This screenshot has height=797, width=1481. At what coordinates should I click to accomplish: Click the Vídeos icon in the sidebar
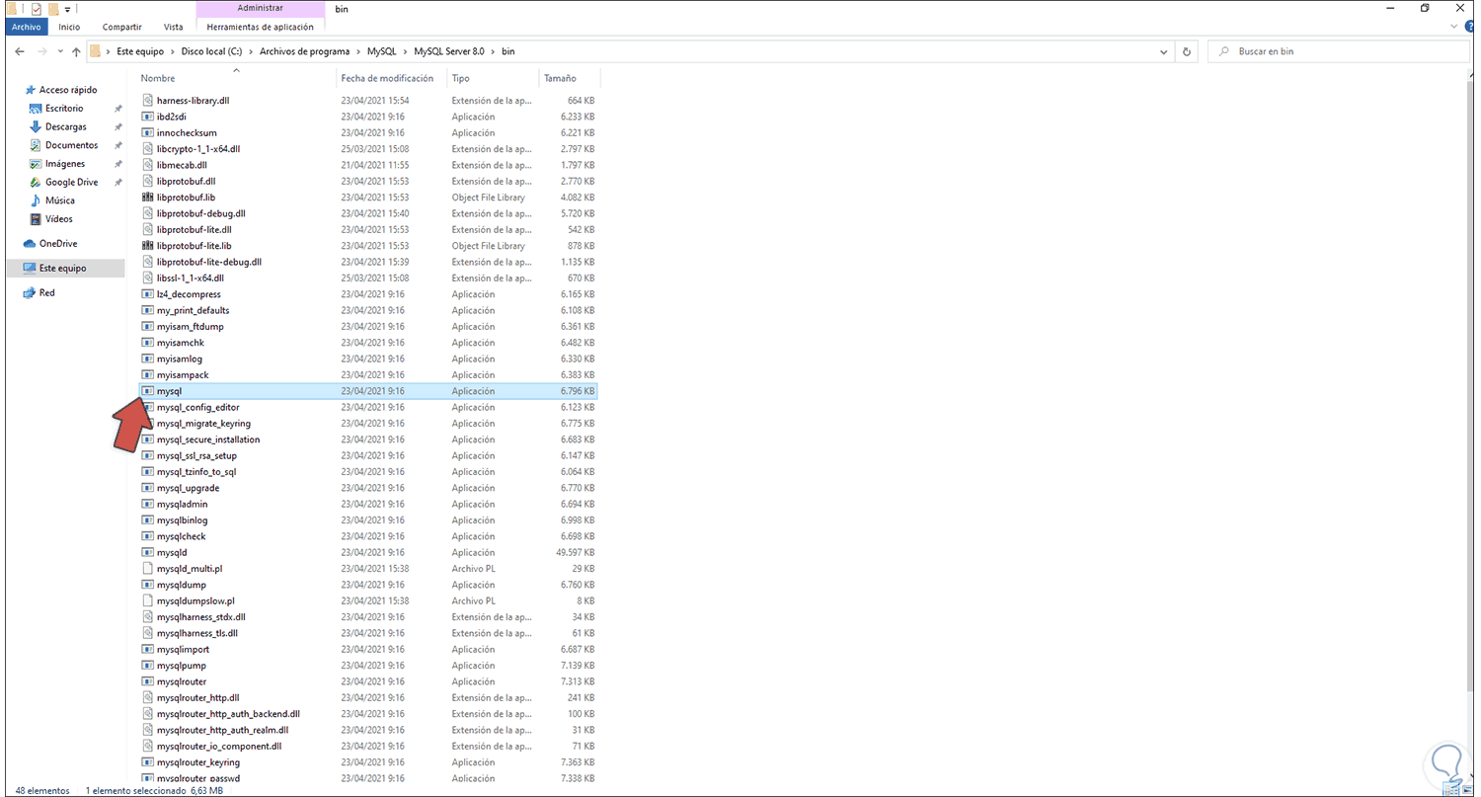coord(35,219)
